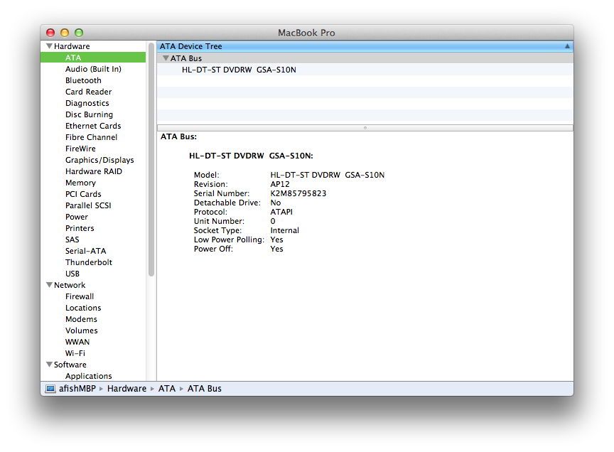Show Wi-Fi network details
The image size is (614, 452).
(75, 353)
